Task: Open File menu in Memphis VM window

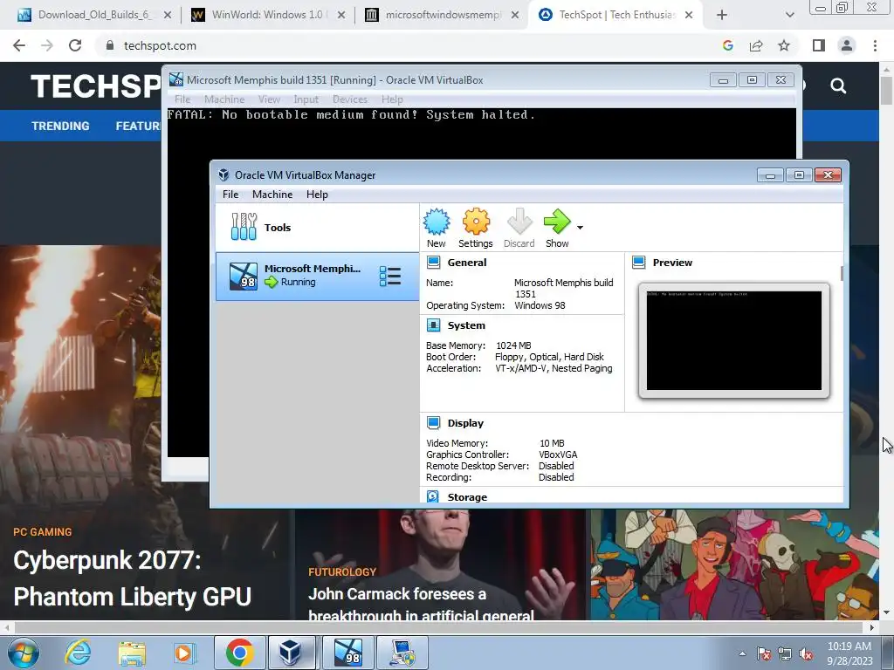Action: [x=182, y=99]
